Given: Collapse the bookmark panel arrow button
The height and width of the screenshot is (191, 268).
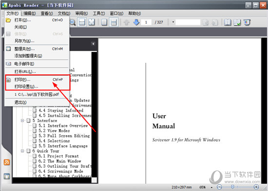Looking at the screenshot, I should [x=93, y=44].
